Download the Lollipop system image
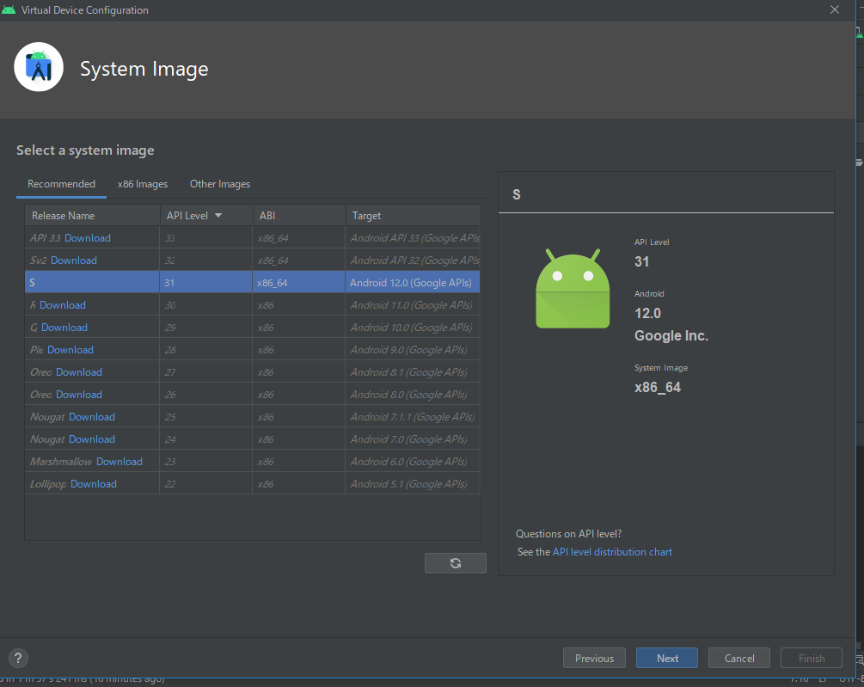The image size is (864, 687). click(94, 484)
